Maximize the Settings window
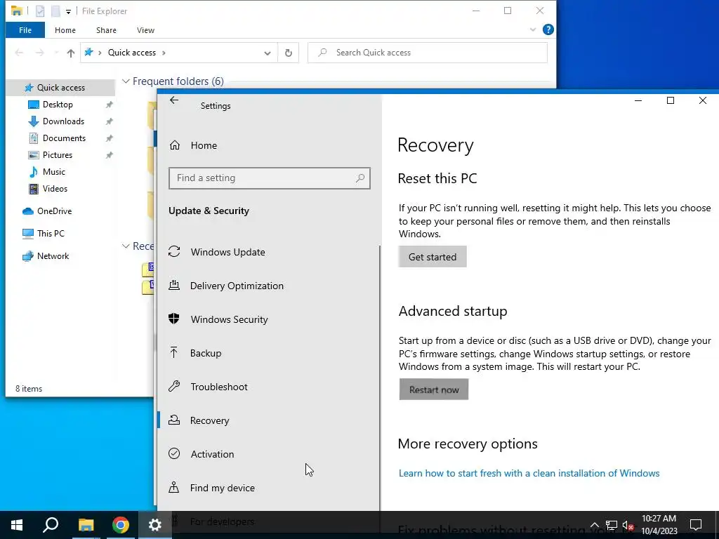The image size is (719, 539). (671, 100)
